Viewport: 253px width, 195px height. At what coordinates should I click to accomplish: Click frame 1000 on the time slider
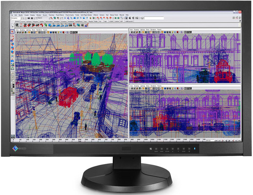[x=146, y=140]
